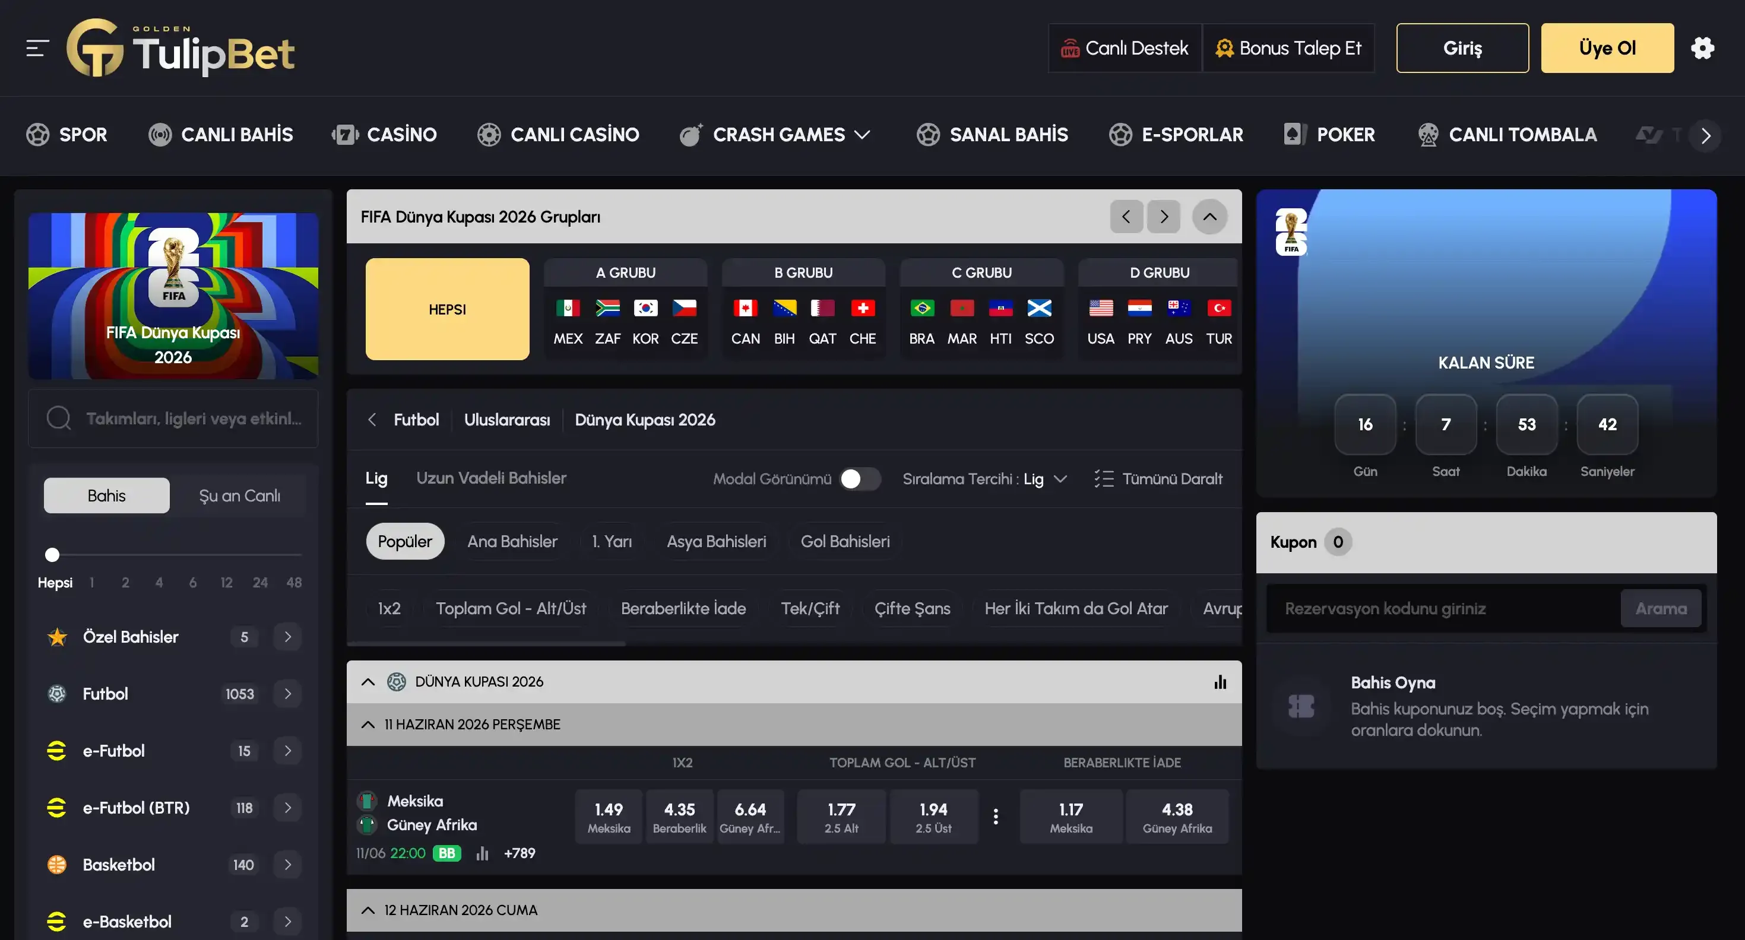The image size is (1745, 940).
Task: Click the team and league search field
Action: [x=173, y=418]
